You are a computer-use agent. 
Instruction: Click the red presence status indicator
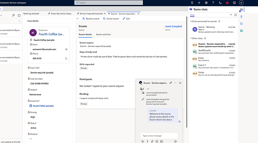(227, 3)
